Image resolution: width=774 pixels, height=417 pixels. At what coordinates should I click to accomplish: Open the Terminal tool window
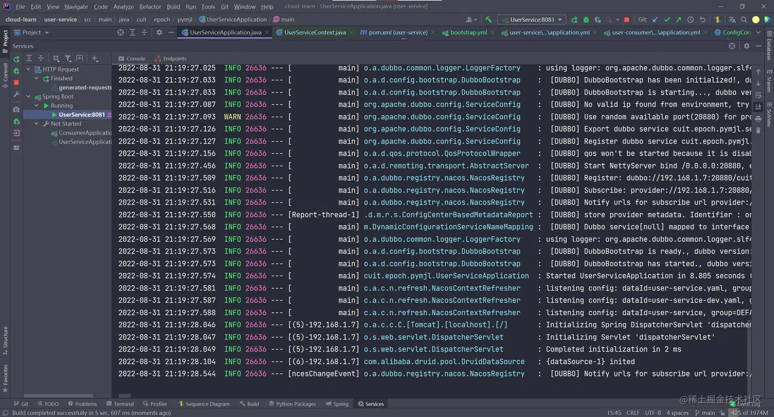pos(120,404)
